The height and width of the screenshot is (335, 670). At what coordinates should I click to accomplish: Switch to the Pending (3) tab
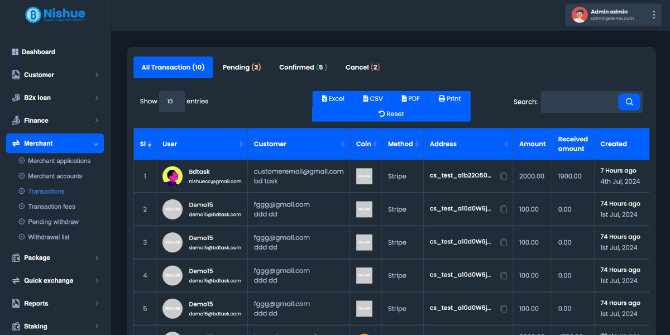[242, 67]
